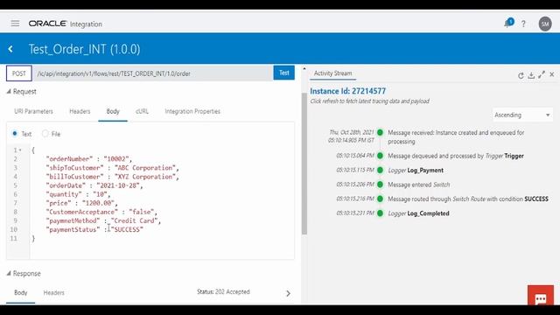Expand the Activity Stream panel fullscreen
This screenshot has height=315, width=560.
click(x=542, y=74)
